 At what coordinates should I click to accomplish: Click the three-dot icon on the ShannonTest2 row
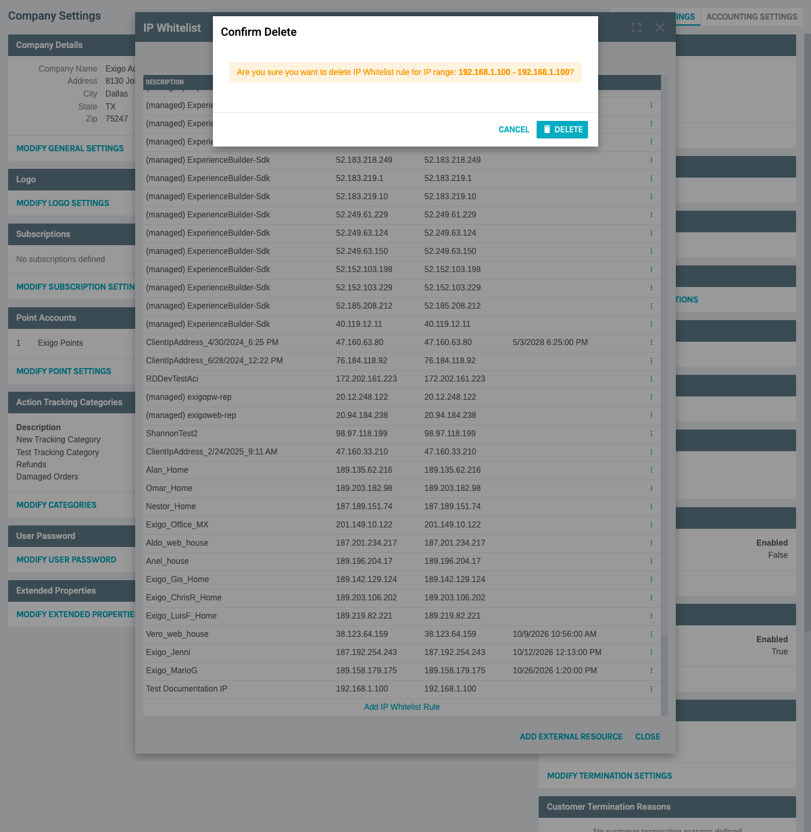pyautogui.click(x=651, y=434)
